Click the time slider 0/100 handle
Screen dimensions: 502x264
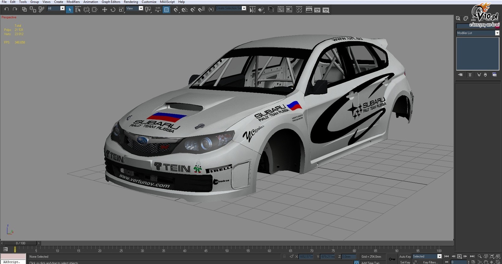pyautogui.click(x=21, y=243)
